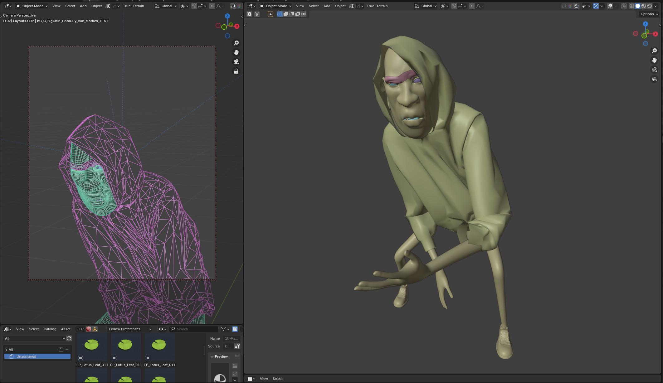This screenshot has height=383, width=663.
Task: Refresh the asset library list
Action: 69,338
